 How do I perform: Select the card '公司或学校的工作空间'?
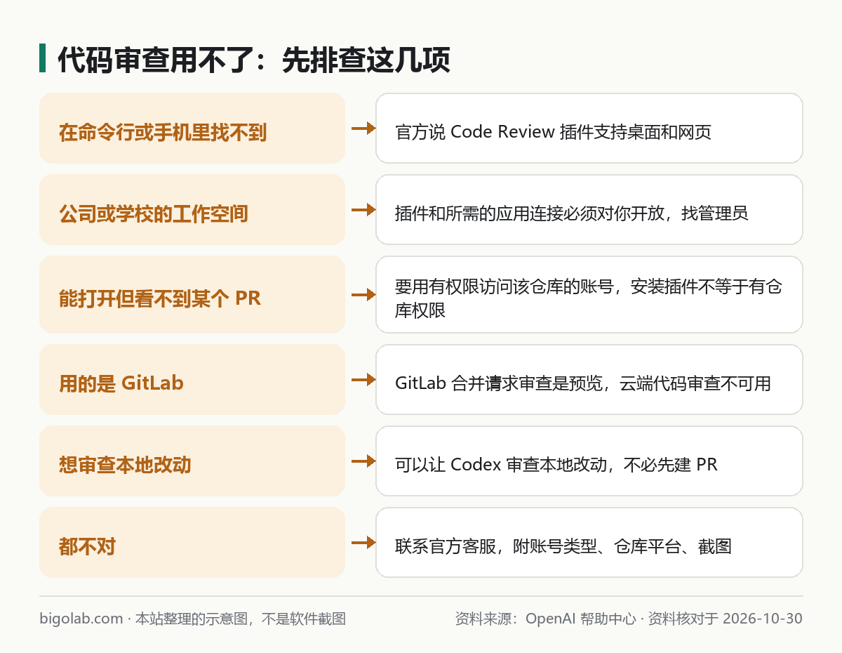192,210
